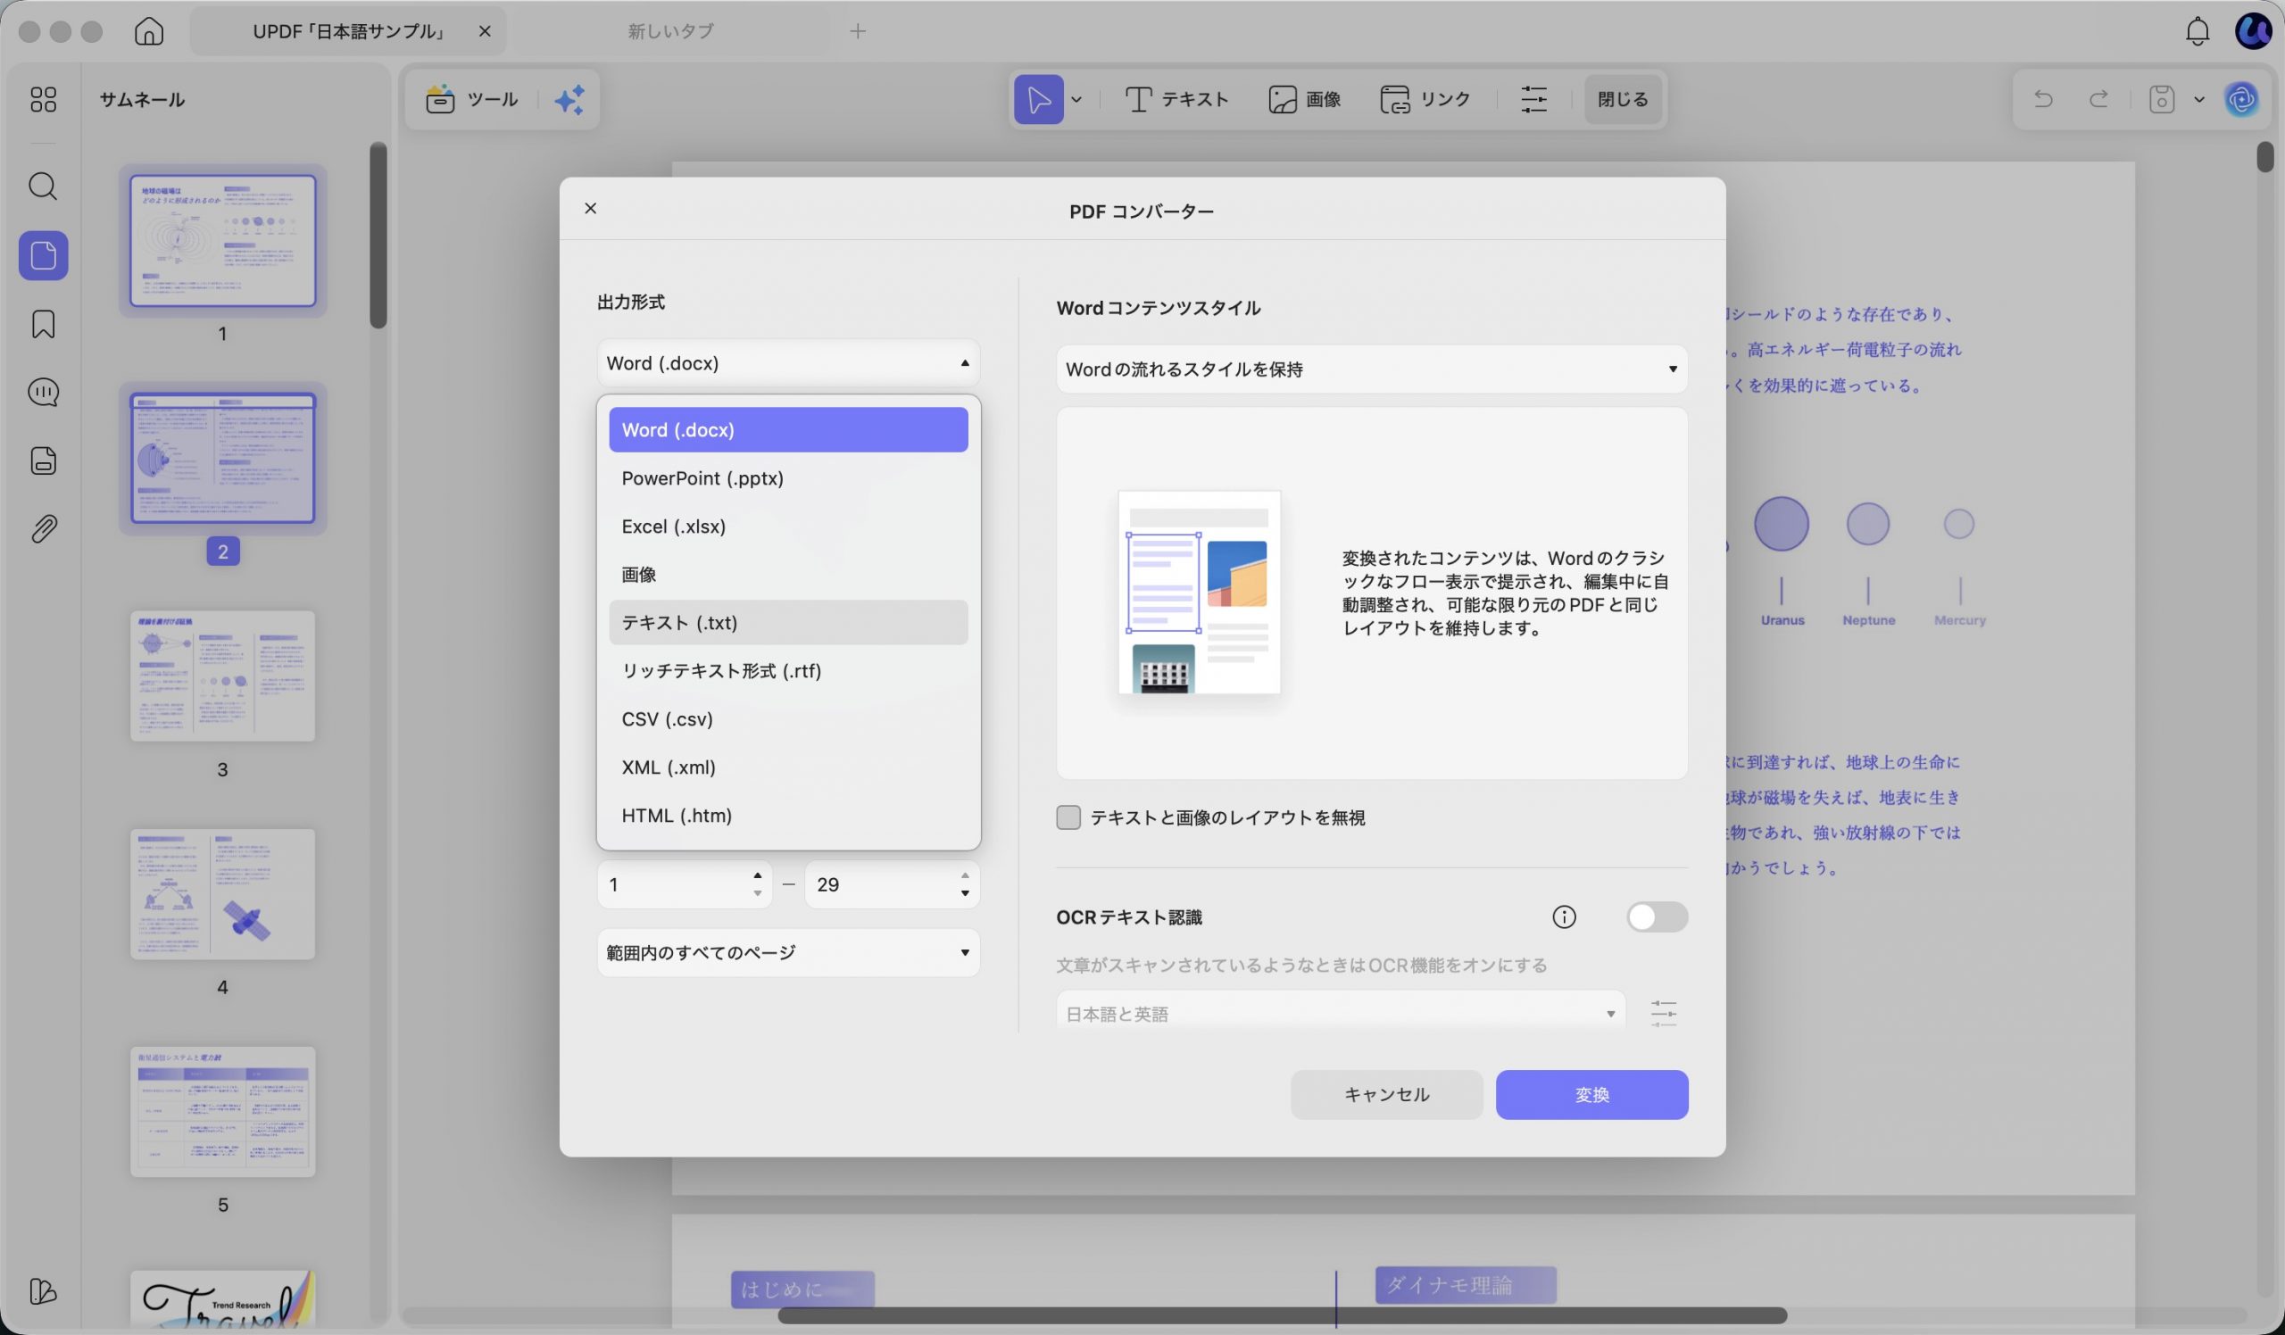Open the attachments paperclip icon
Viewport: 2285px width, 1335px height.
[x=44, y=528]
